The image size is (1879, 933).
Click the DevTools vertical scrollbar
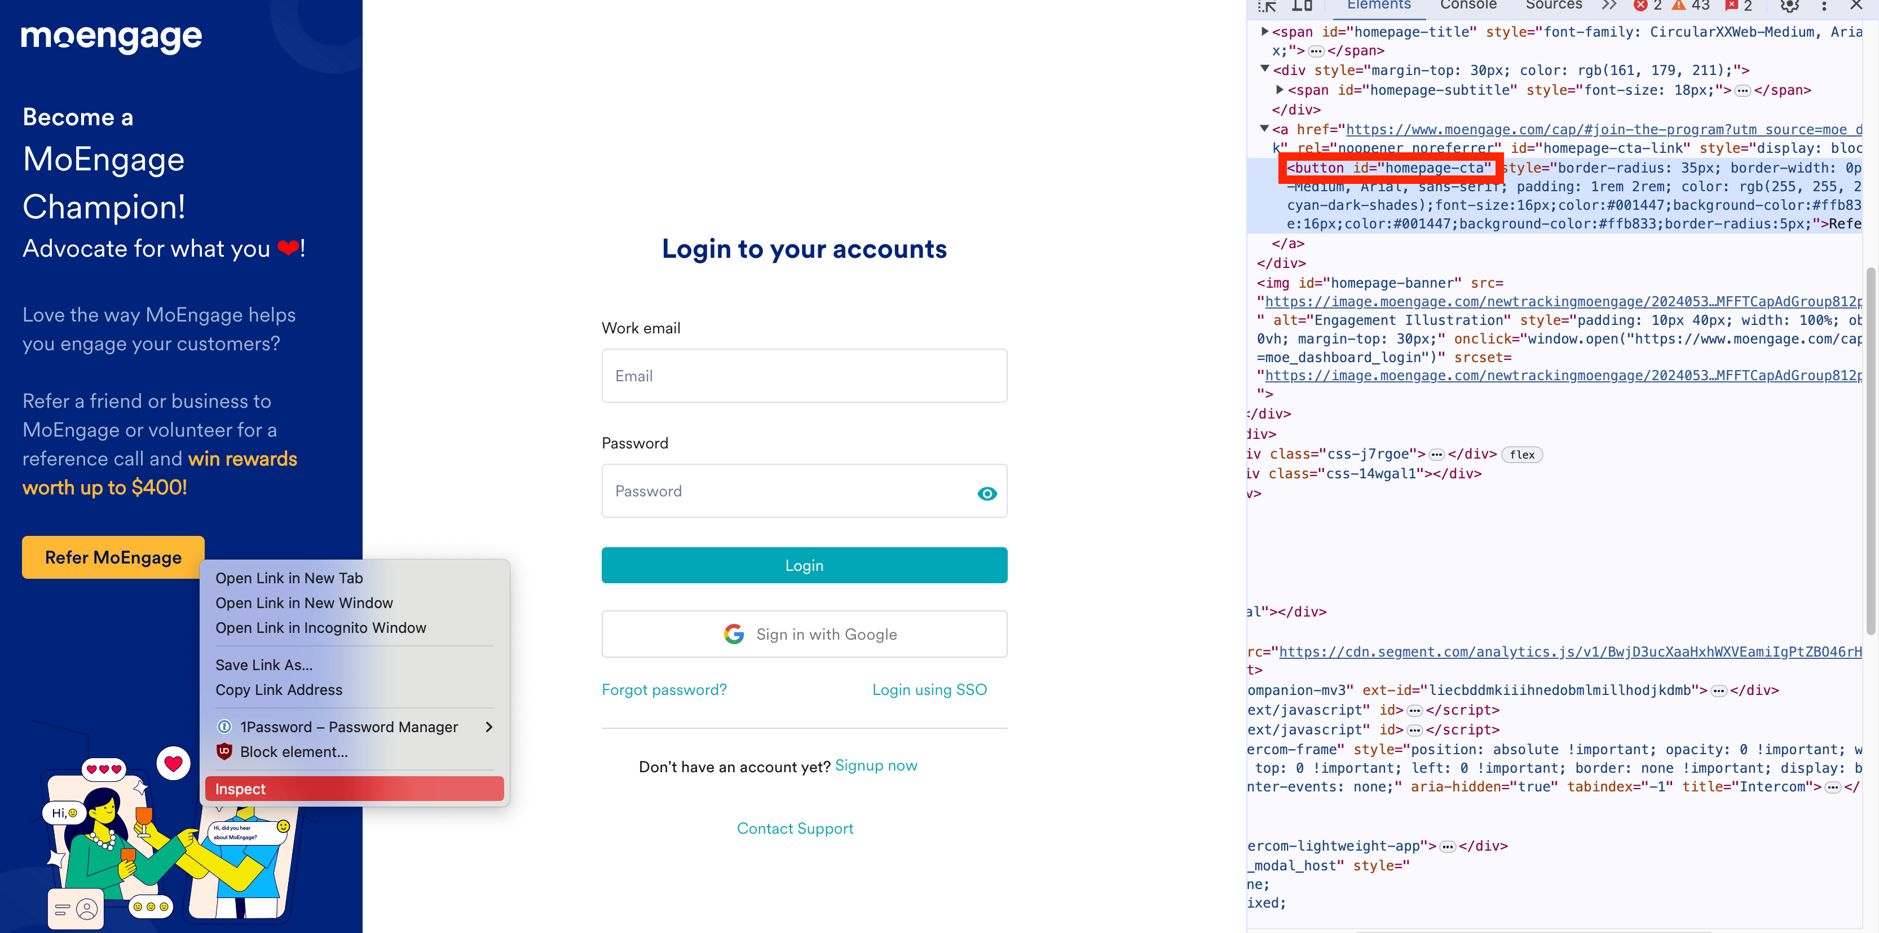(1871, 451)
